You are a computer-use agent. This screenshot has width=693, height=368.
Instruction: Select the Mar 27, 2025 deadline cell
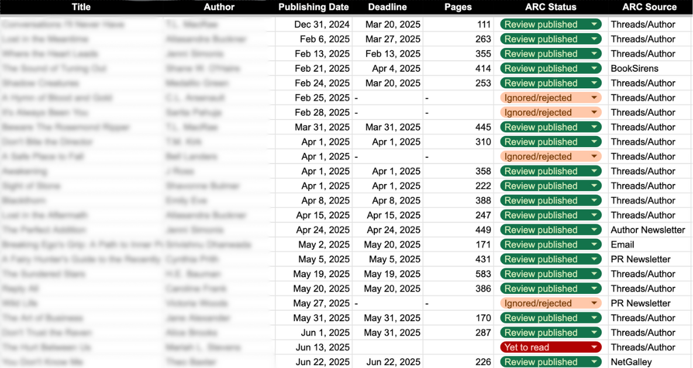pyautogui.click(x=393, y=39)
